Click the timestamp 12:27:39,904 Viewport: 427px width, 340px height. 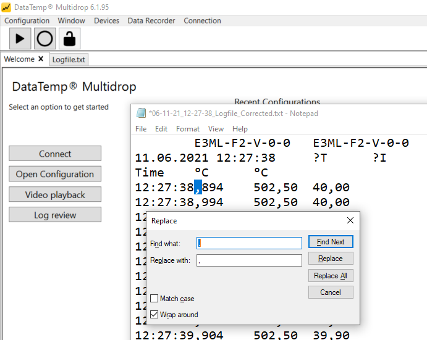point(179,335)
